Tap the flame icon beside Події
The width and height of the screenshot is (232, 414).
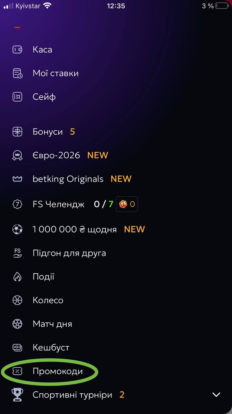coord(17,277)
